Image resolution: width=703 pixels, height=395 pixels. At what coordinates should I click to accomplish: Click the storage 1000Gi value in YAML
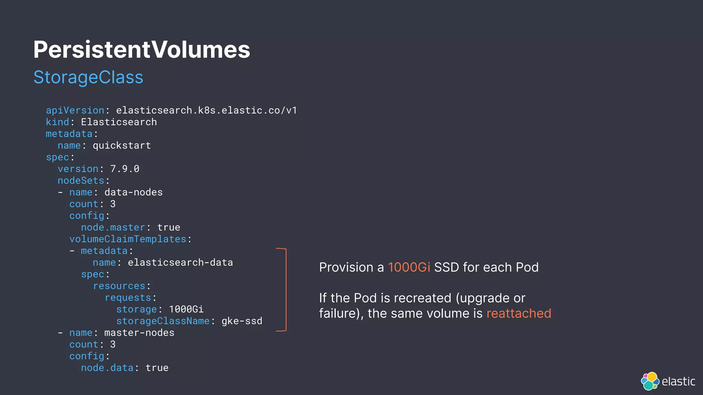tap(186, 309)
